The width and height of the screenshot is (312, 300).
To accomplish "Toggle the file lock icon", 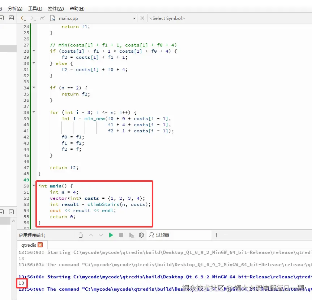I will [x=42, y=18].
